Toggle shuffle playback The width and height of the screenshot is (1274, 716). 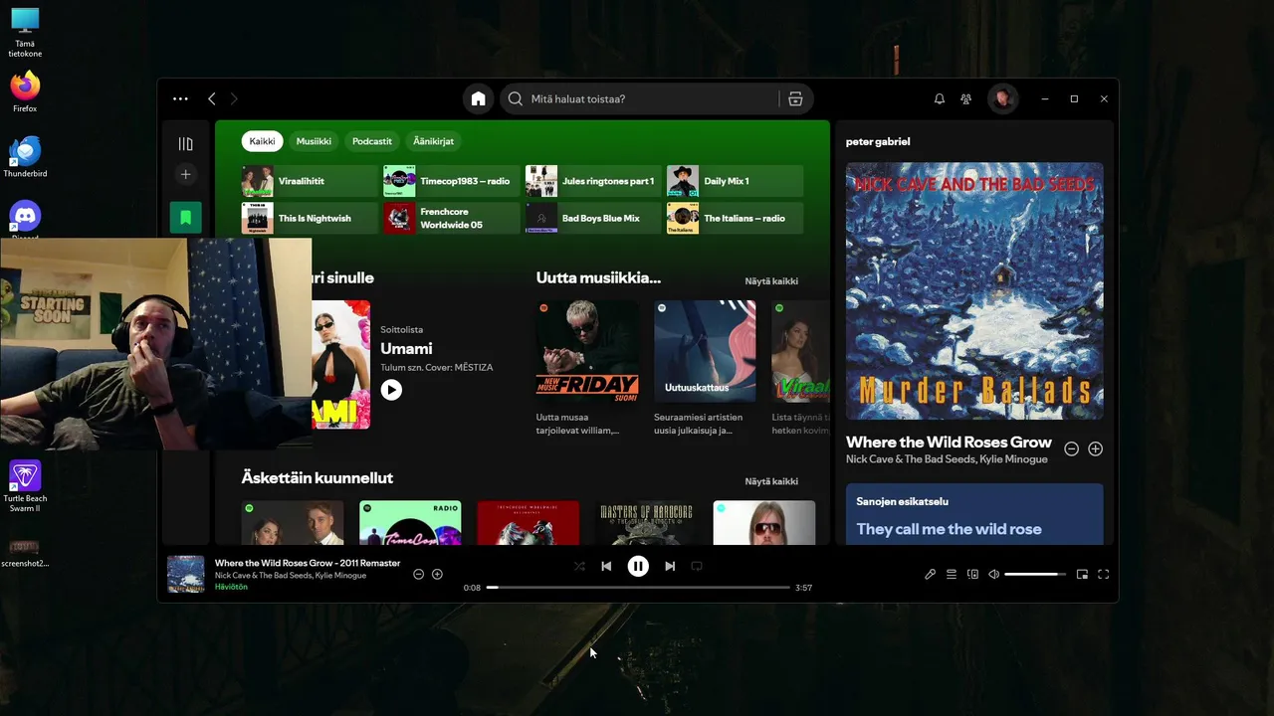[x=579, y=566]
